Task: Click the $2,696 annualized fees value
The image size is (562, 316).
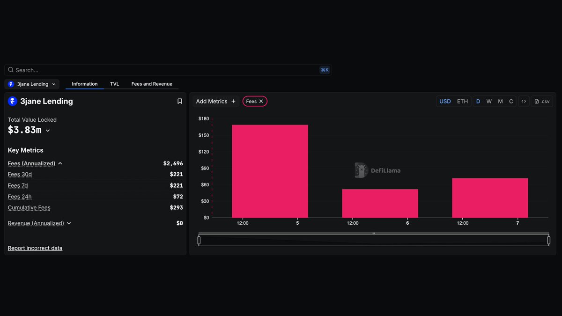Action: [x=173, y=163]
